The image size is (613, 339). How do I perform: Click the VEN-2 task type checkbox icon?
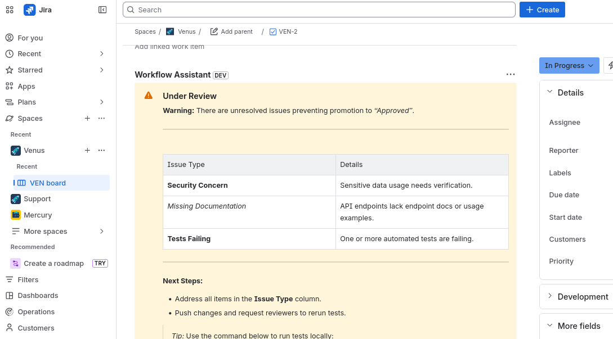[273, 31]
